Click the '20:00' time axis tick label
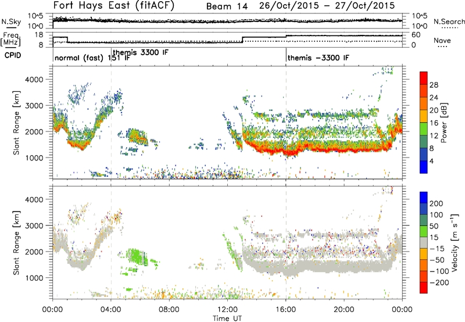The width and height of the screenshot is (465, 322). 344,310
